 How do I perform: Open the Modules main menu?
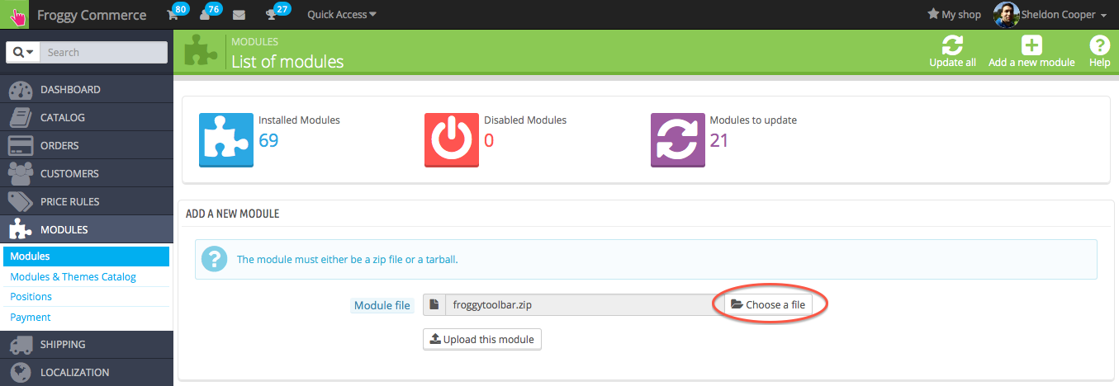[87, 229]
